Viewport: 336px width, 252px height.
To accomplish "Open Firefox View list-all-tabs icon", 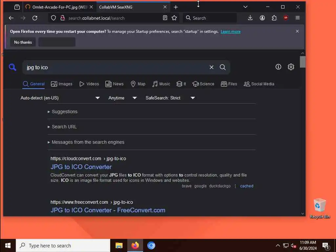I will 17,7.
